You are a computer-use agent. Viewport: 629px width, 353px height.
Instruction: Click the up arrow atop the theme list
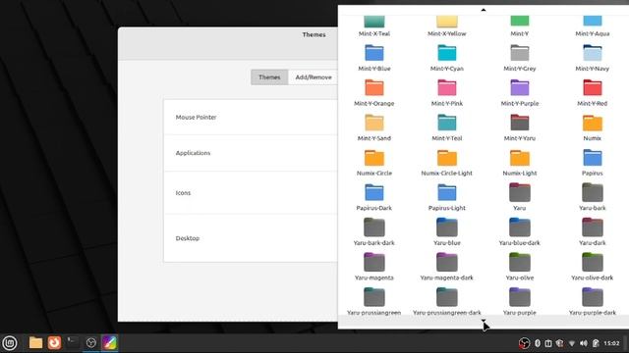[x=484, y=10]
